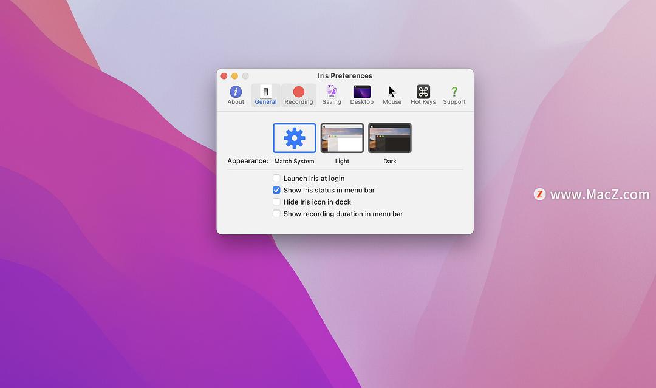The height and width of the screenshot is (388, 656).
Task: Minimize the Iris Preferences window
Action: tap(234, 76)
